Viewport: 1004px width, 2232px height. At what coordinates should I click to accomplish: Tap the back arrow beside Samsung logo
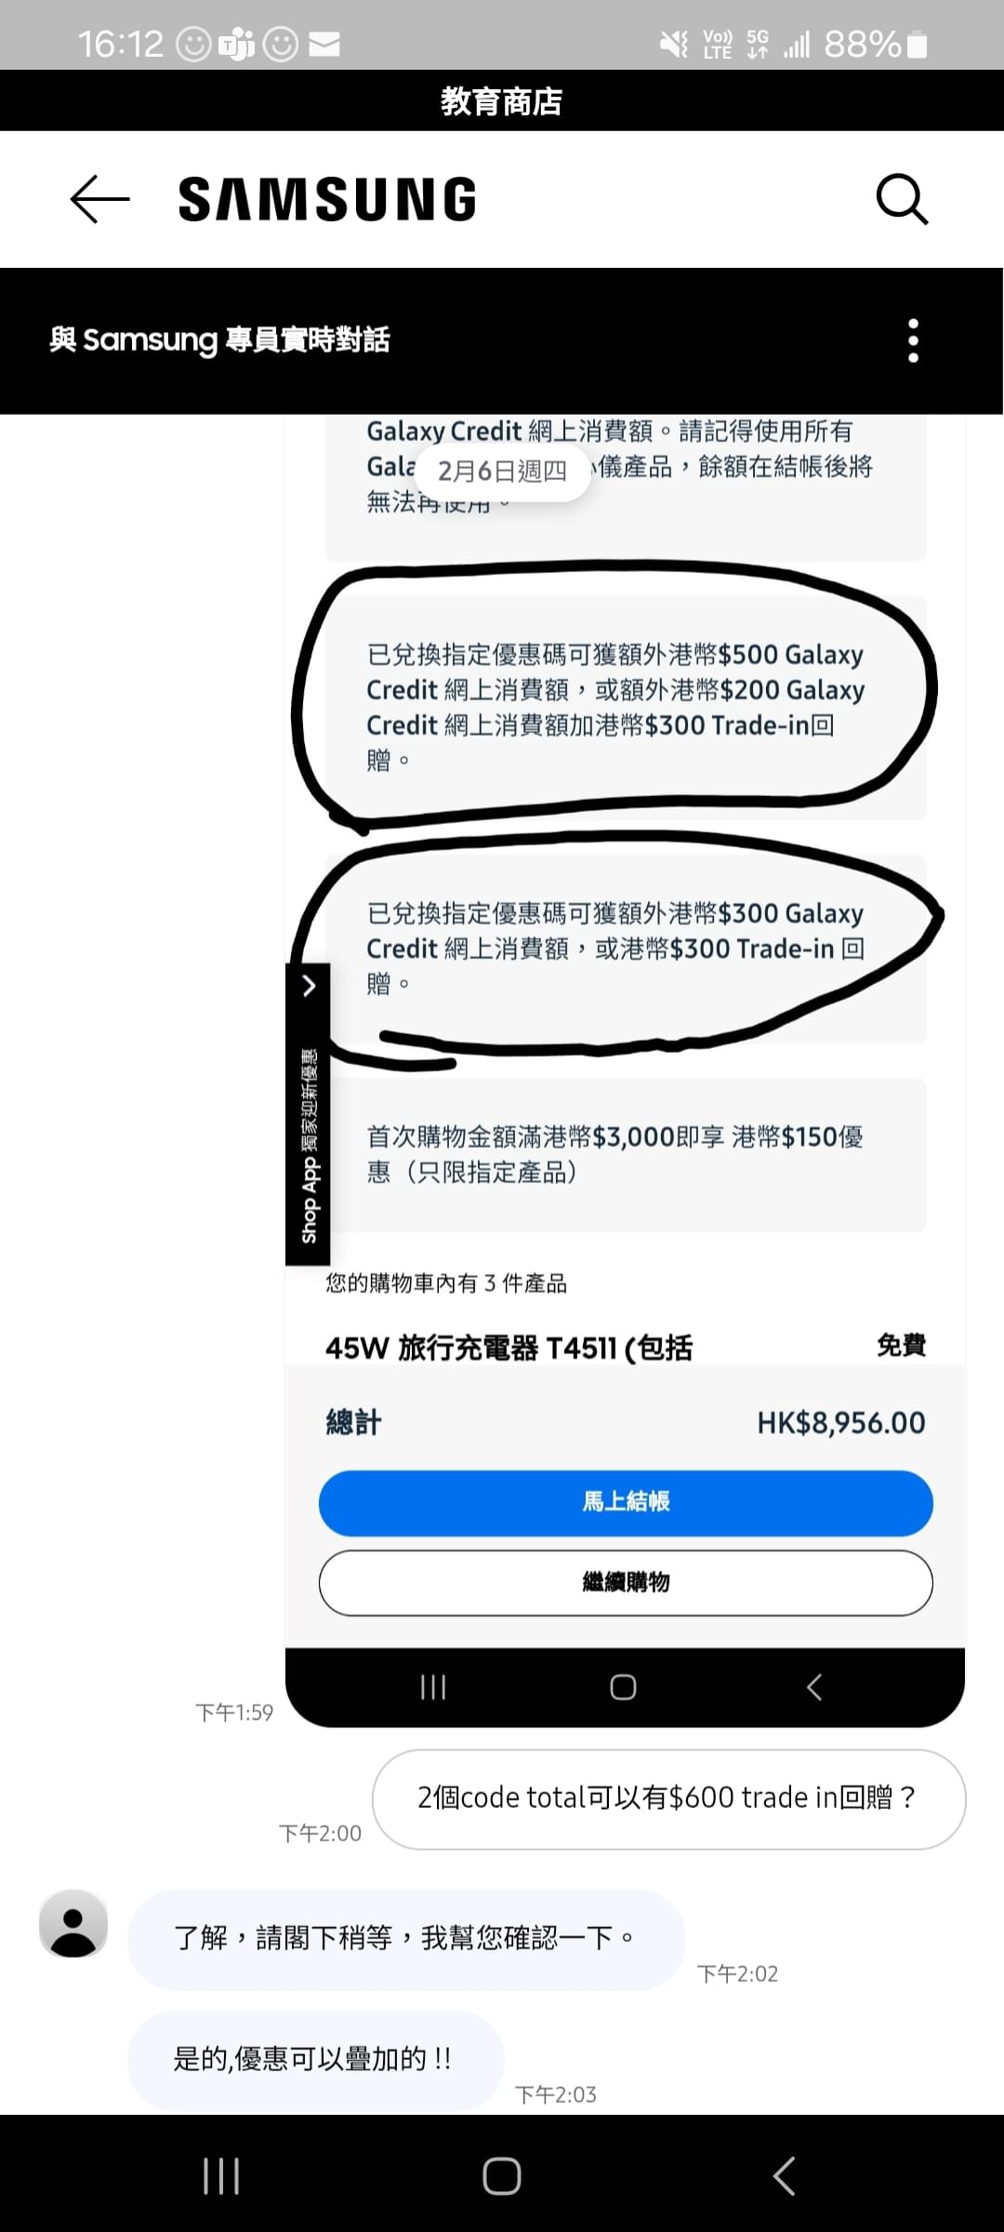coord(99,199)
